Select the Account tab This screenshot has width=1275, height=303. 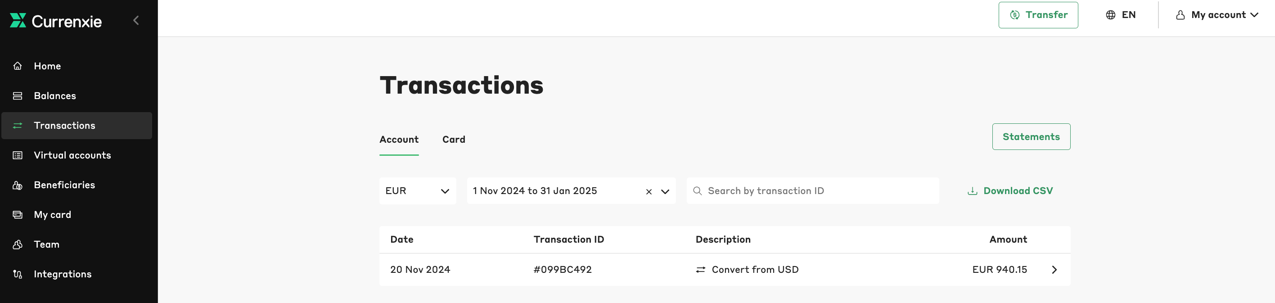(x=399, y=140)
